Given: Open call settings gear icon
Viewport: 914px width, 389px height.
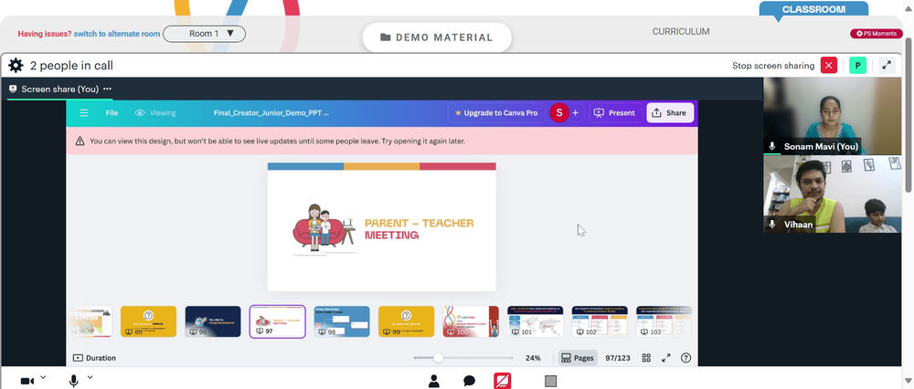Looking at the screenshot, I should 16,65.
